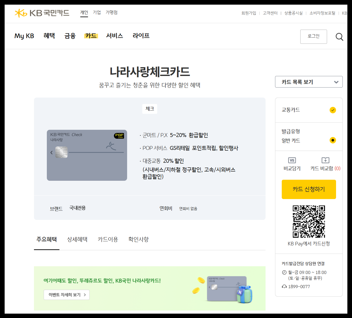Image resolution: width=352 pixels, height=318 pixels.
Task: Click the 이벤트 자세히 보기 button
Action: tap(67, 295)
